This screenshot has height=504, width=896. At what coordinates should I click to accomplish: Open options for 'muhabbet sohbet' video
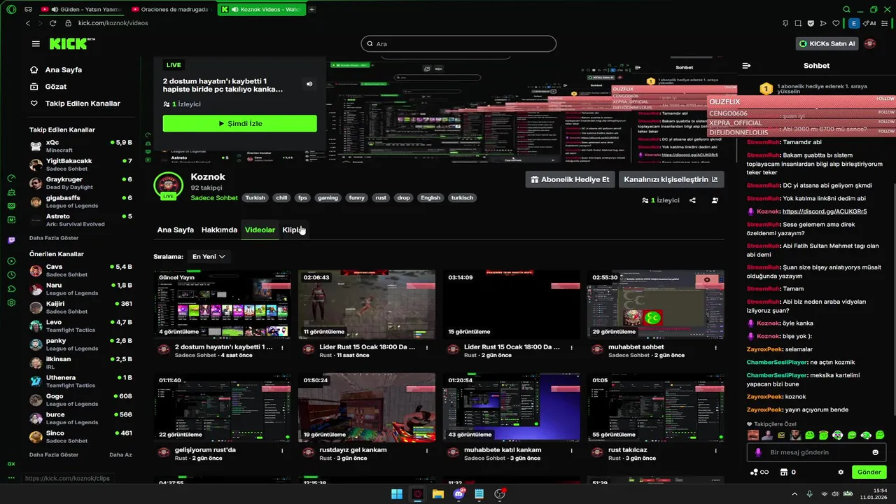click(x=715, y=347)
